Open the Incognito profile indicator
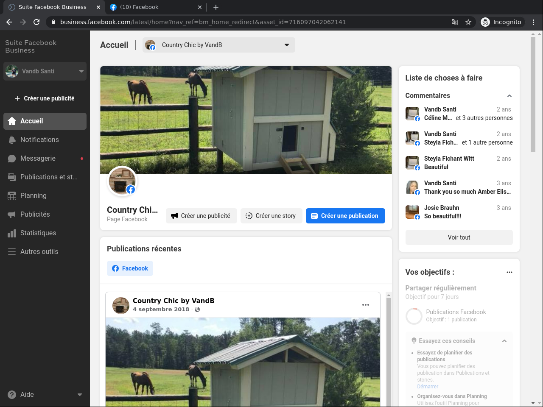543x407 pixels. click(x=501, y=22)
